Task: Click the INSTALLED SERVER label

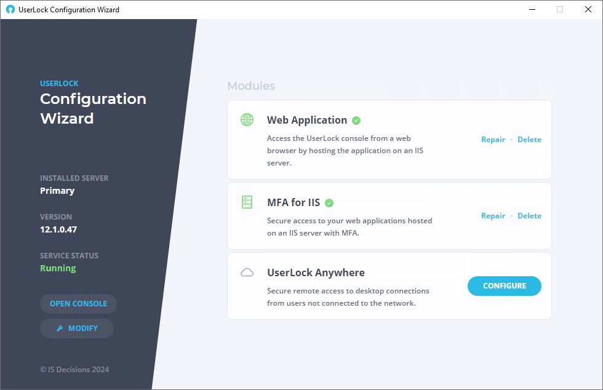Action: tap(74, 178)
